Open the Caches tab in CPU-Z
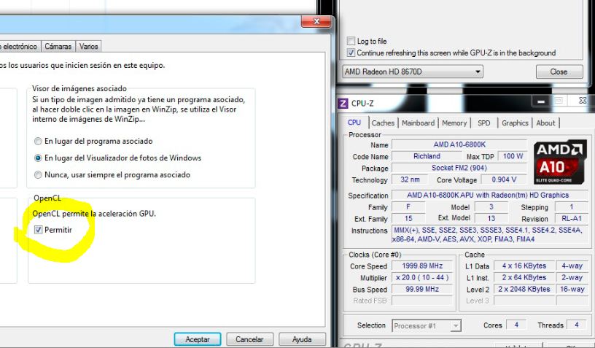Screen dimensions: 595x348 (x=383, y=123)
